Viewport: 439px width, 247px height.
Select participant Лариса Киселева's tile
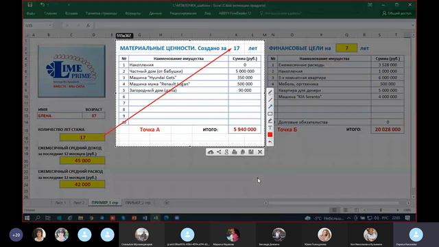416,235
